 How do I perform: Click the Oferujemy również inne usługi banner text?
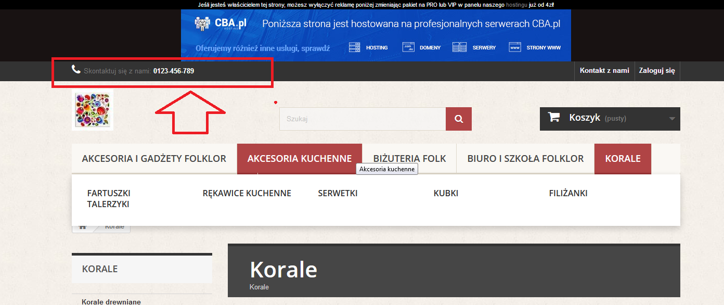(x=263, y=48)
